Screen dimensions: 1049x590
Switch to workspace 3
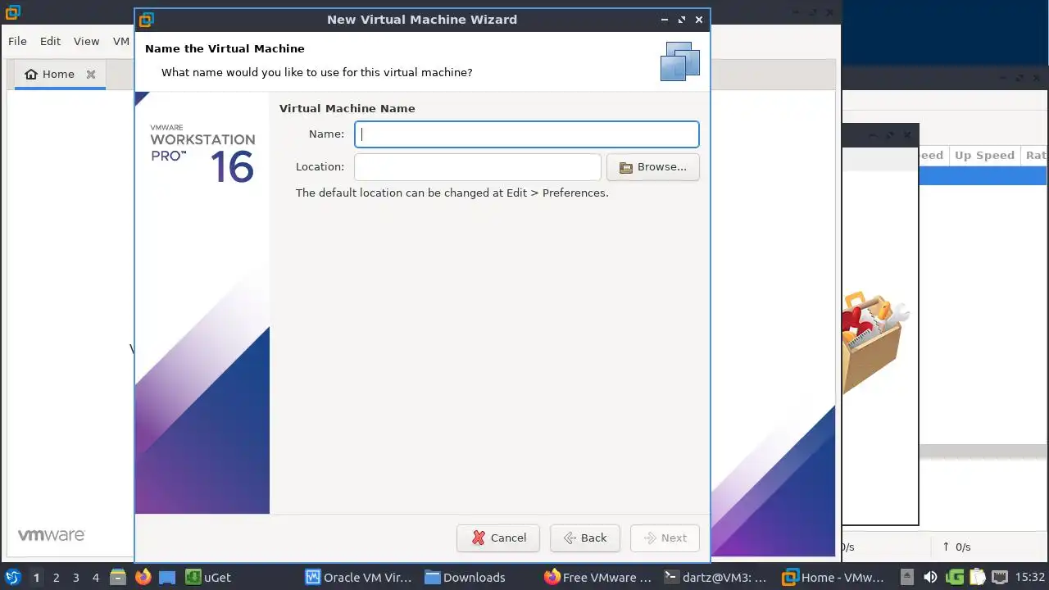pyautogui.click(x=75, y=578)
